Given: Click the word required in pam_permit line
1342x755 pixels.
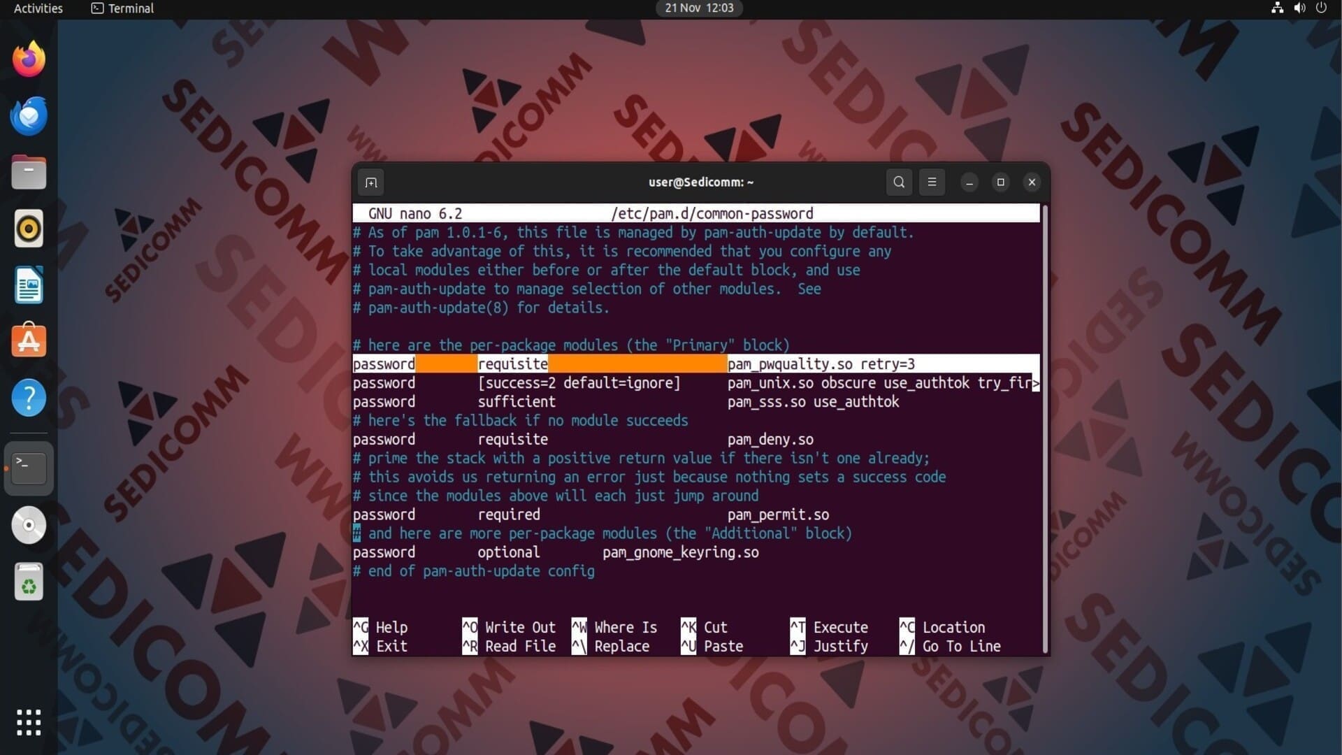Looking at the screenshot, I should pyautogui.click(x=509, y=515).
